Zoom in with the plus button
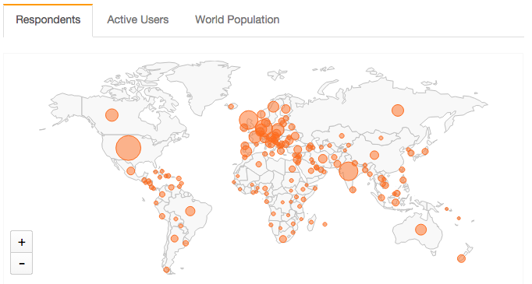 pyautogui.click(x=21, y=242)
